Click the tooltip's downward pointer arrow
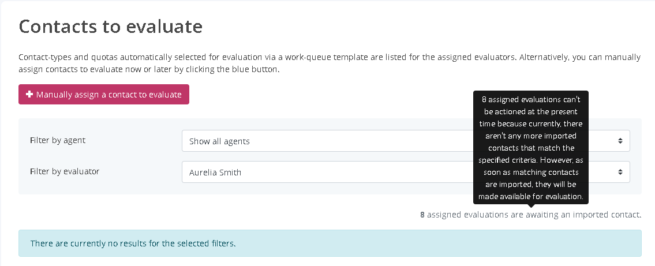This screenshot has height=266, width=655. (531, 206)
